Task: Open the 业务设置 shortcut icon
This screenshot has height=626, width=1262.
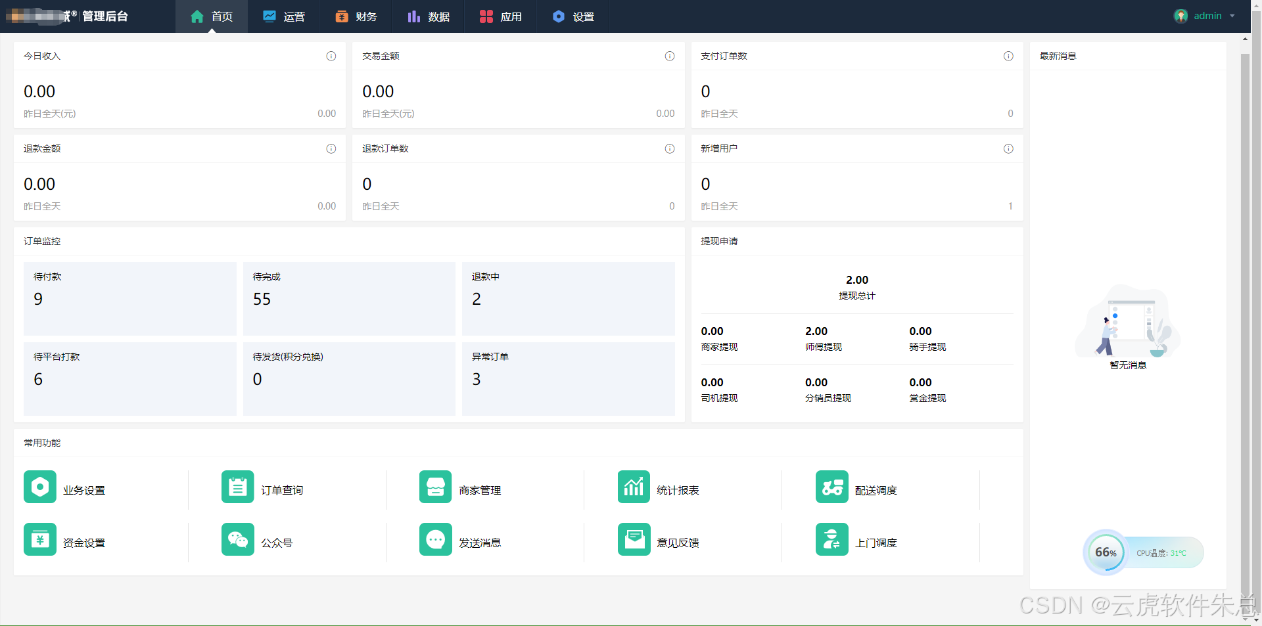Action: (x=40, y=487)
